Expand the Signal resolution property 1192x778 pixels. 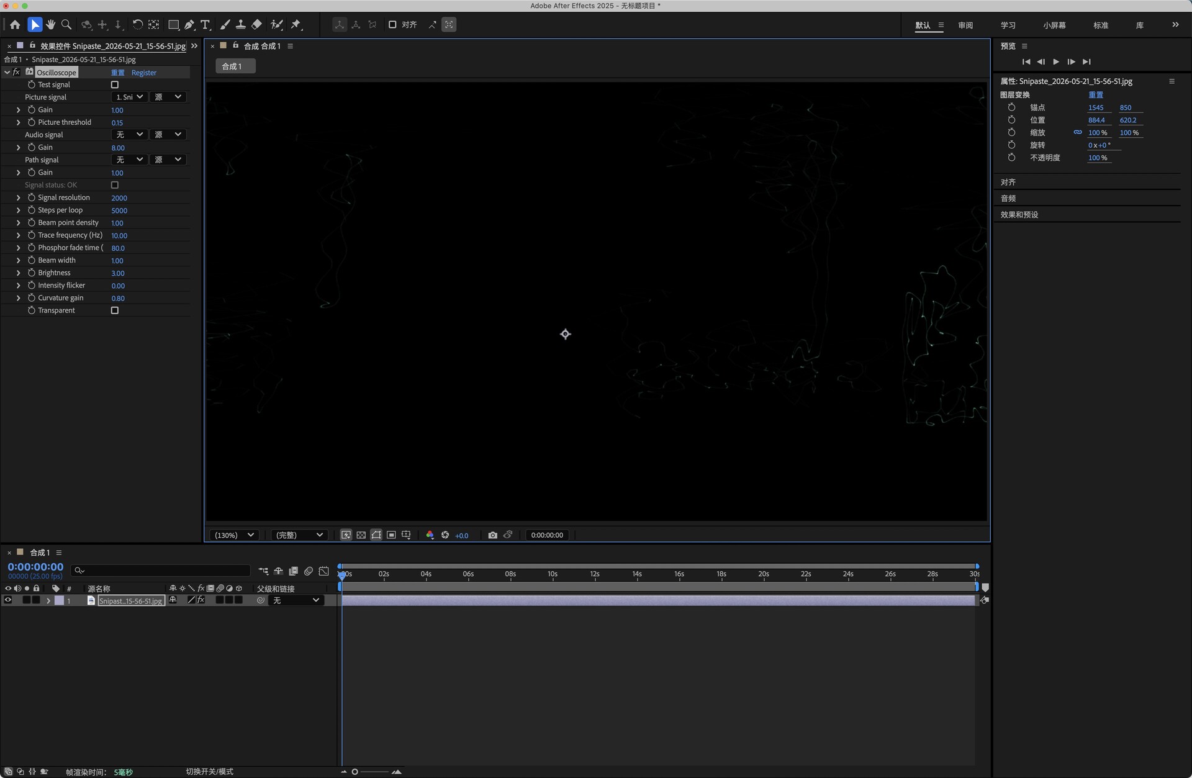(x=18, y=197)
